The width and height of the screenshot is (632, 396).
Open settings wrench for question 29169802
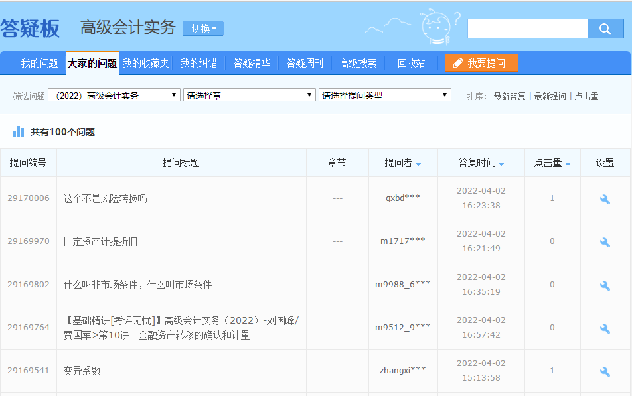[x=605, y=285]
